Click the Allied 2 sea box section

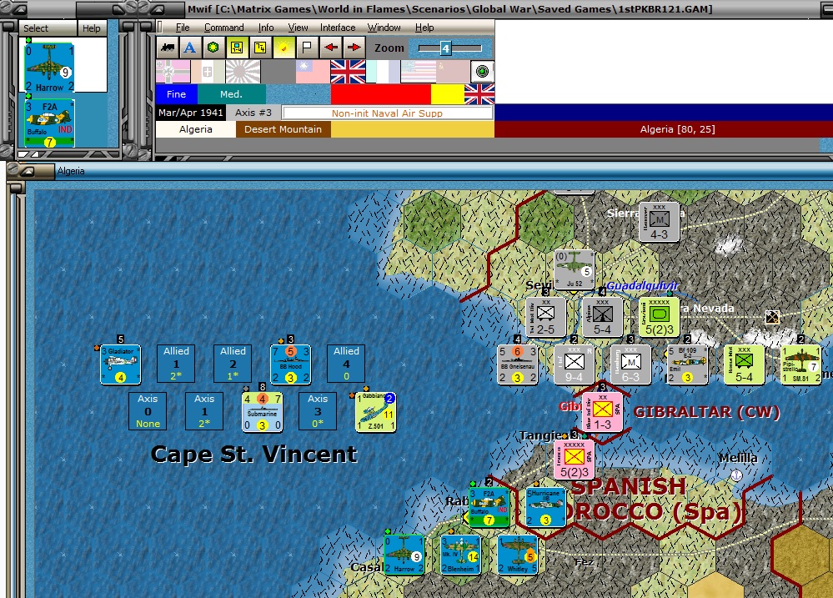point(233,364)
